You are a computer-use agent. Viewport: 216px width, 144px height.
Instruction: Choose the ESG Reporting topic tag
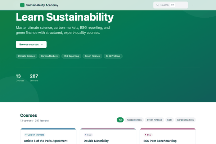pos(71,56)
